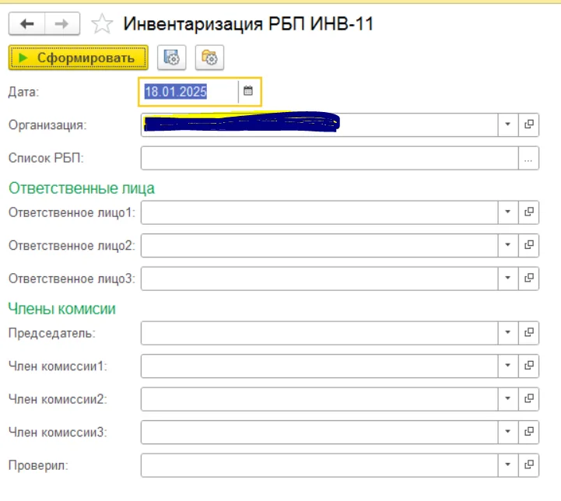Go forward with the right arrow button
Viewport: 561px width, 501px height.
62,24
